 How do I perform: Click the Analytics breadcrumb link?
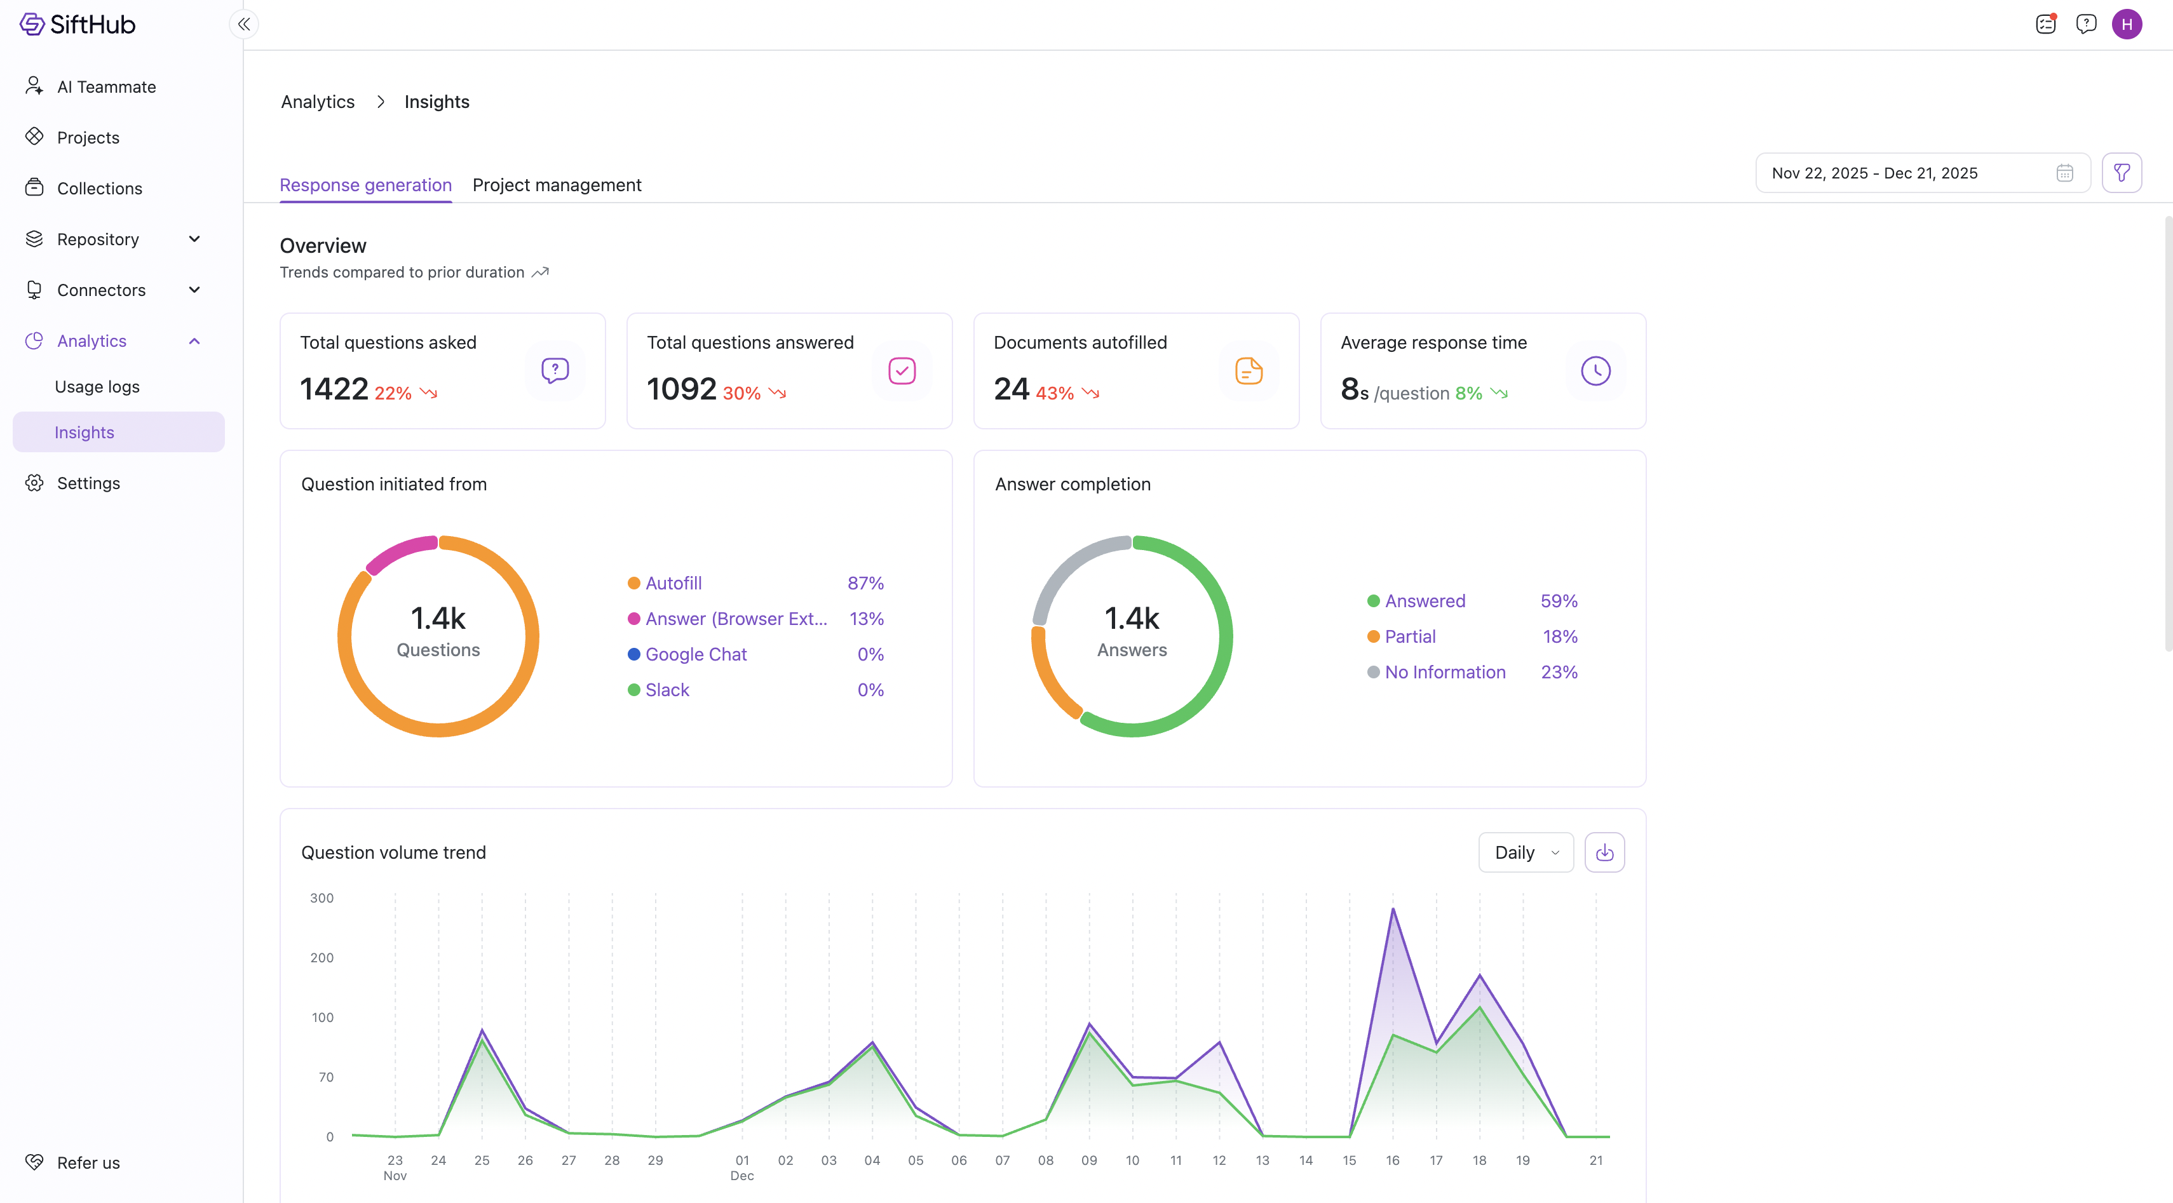pyautogui.click(x=317, y=102)
